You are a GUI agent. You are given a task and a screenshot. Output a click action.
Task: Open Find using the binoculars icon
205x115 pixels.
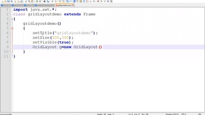click(45, 1)
